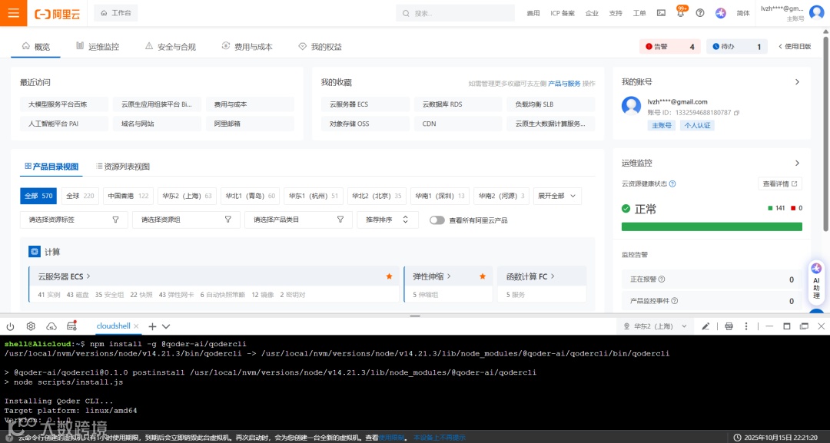Add new Cloud Shell tab with plus

(152, 327)
